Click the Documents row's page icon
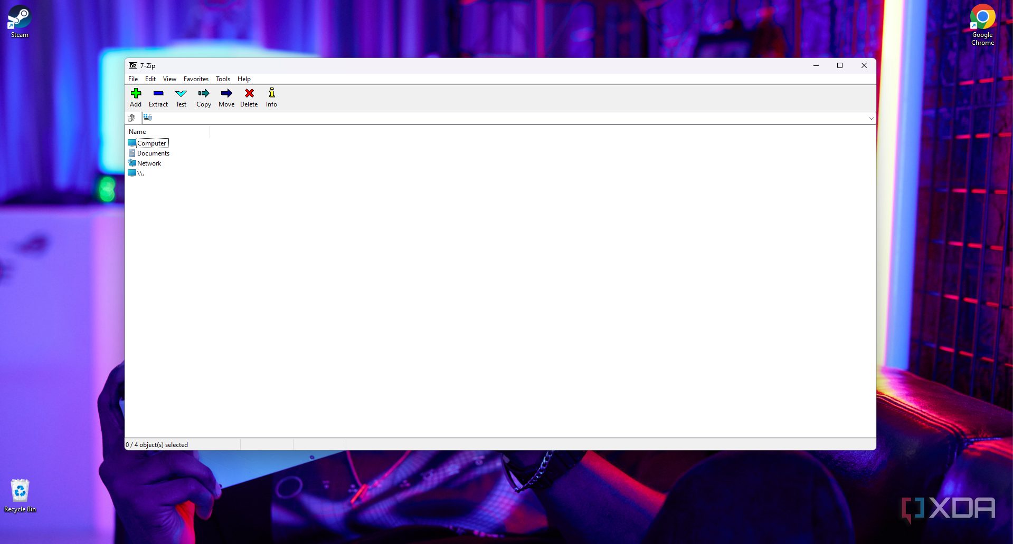Screen dimensions: 1013x544 click(x=132, y=153)
